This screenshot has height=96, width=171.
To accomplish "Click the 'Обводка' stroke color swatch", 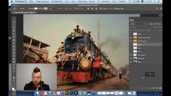I will click(x=46, y=9).
